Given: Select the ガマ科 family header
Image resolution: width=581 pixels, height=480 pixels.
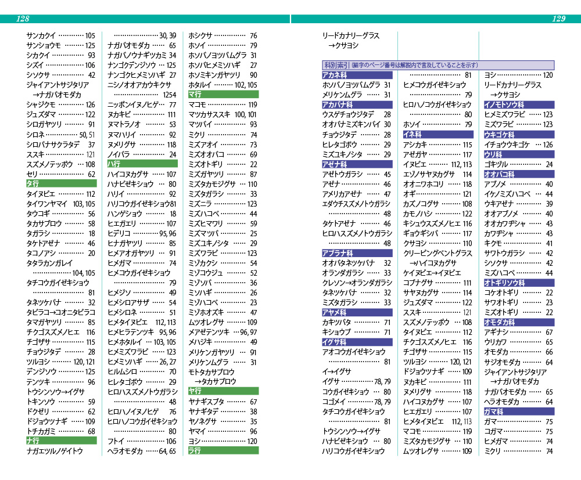Looking at the screenshot, I should 519,412.
